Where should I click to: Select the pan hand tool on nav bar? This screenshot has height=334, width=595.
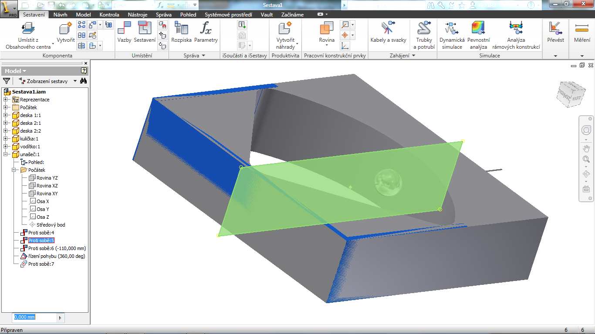click(586, 148)
